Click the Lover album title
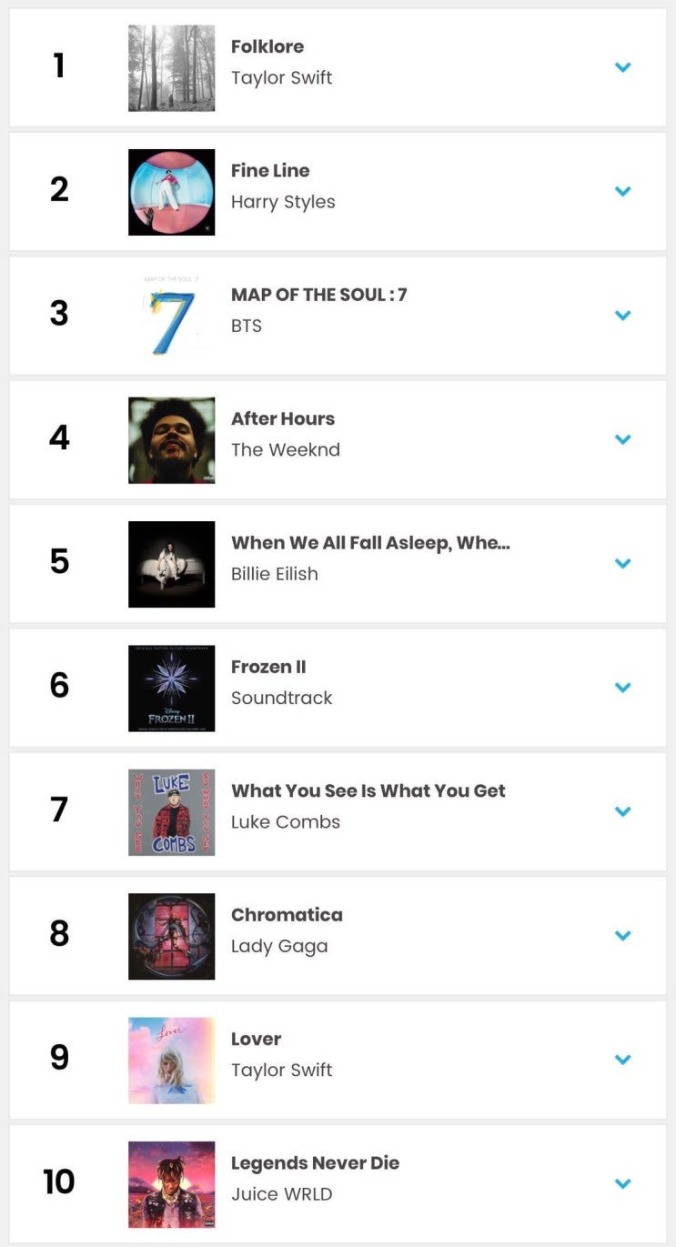 tap(257, 1039)
